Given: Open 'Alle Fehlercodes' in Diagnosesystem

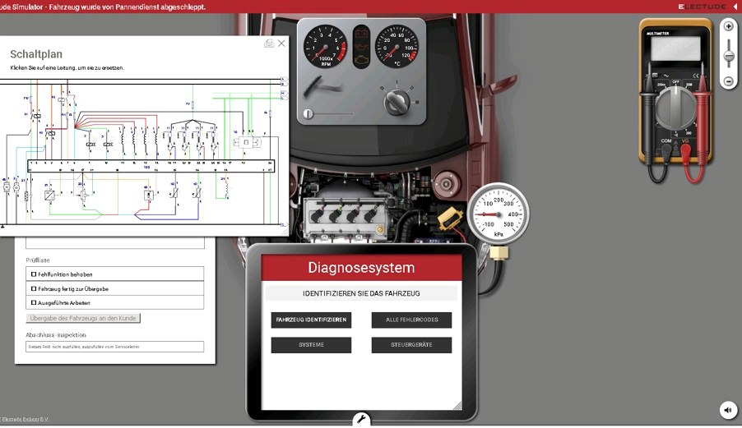Looking at the screenshot, I should 411,320.
